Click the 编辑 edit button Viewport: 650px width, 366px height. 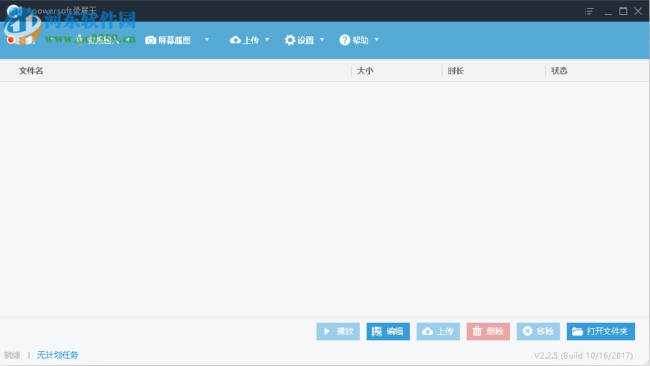pos(388,331)
